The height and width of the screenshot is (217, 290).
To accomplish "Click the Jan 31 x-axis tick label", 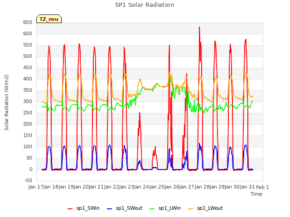I will (x=247, y=187).
